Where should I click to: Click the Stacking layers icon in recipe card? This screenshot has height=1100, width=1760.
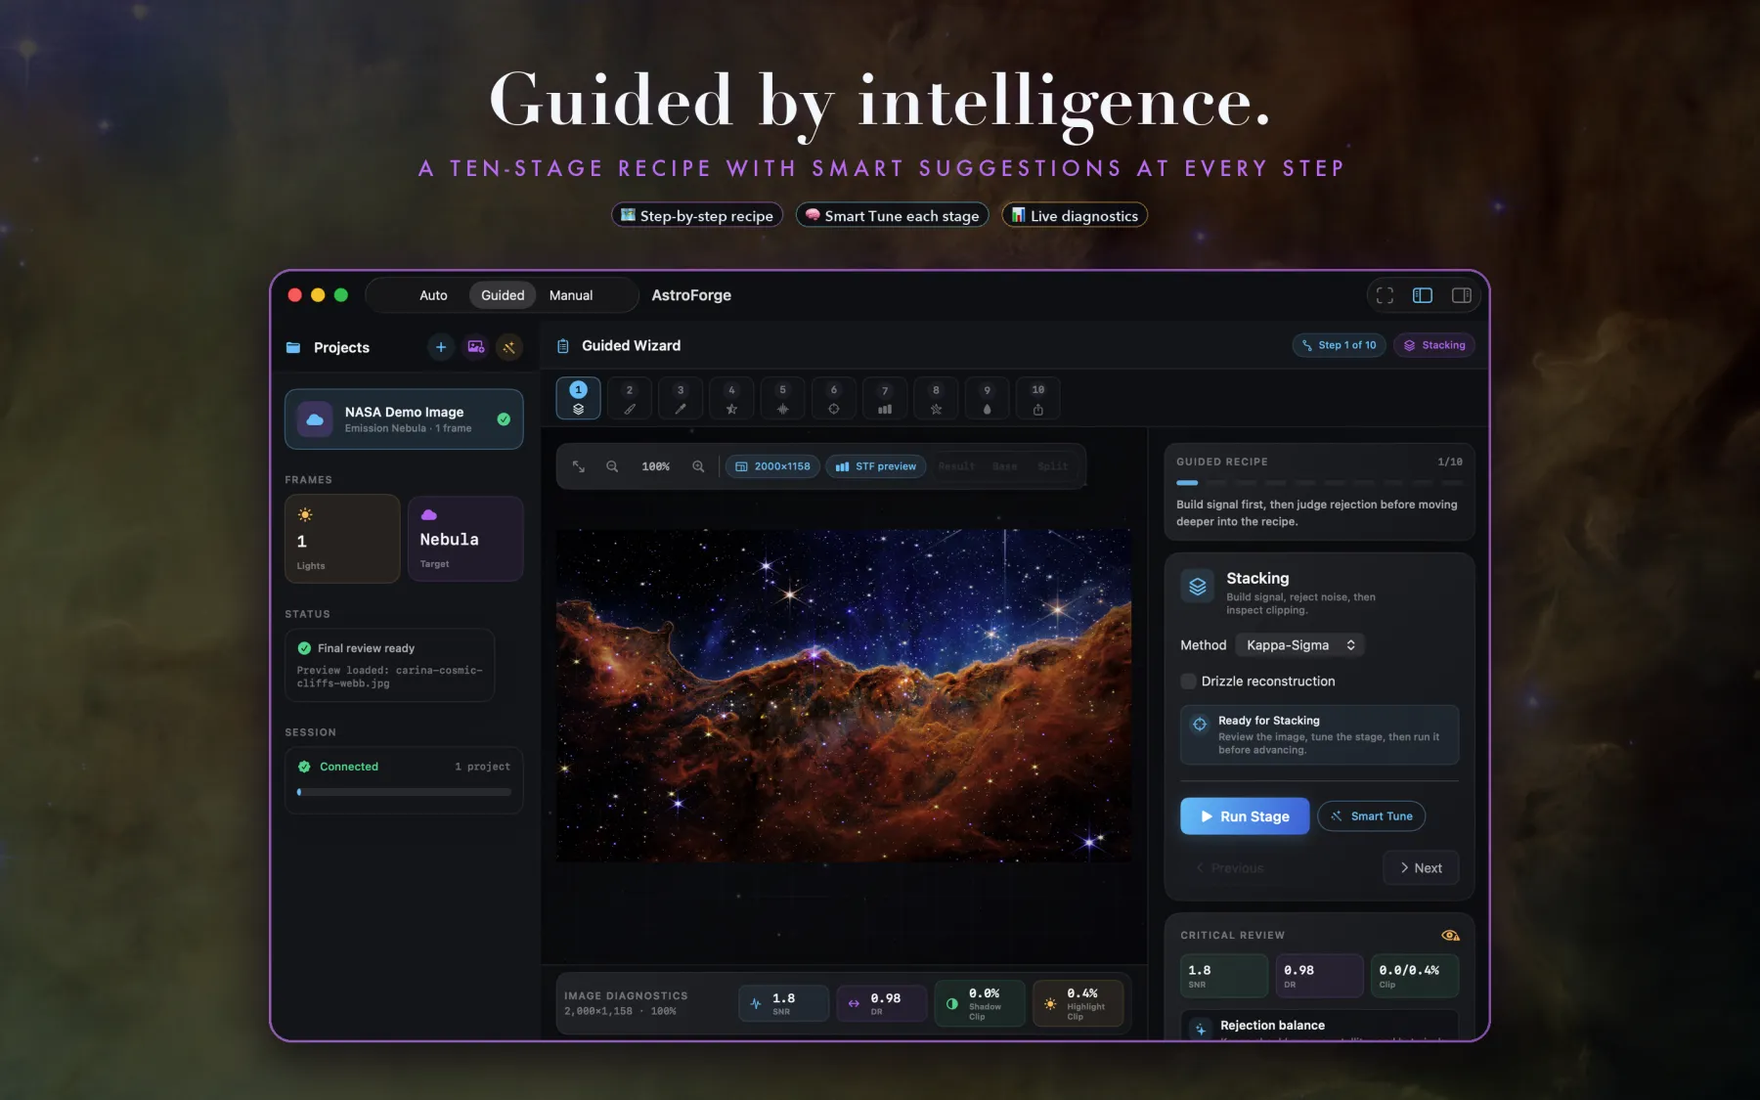(1198, 587)
